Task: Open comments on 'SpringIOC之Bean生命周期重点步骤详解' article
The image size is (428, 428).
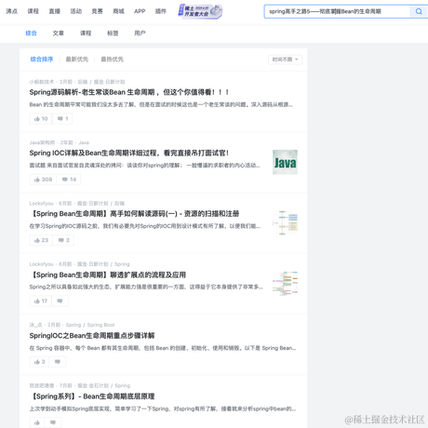Action: [58, 362]
